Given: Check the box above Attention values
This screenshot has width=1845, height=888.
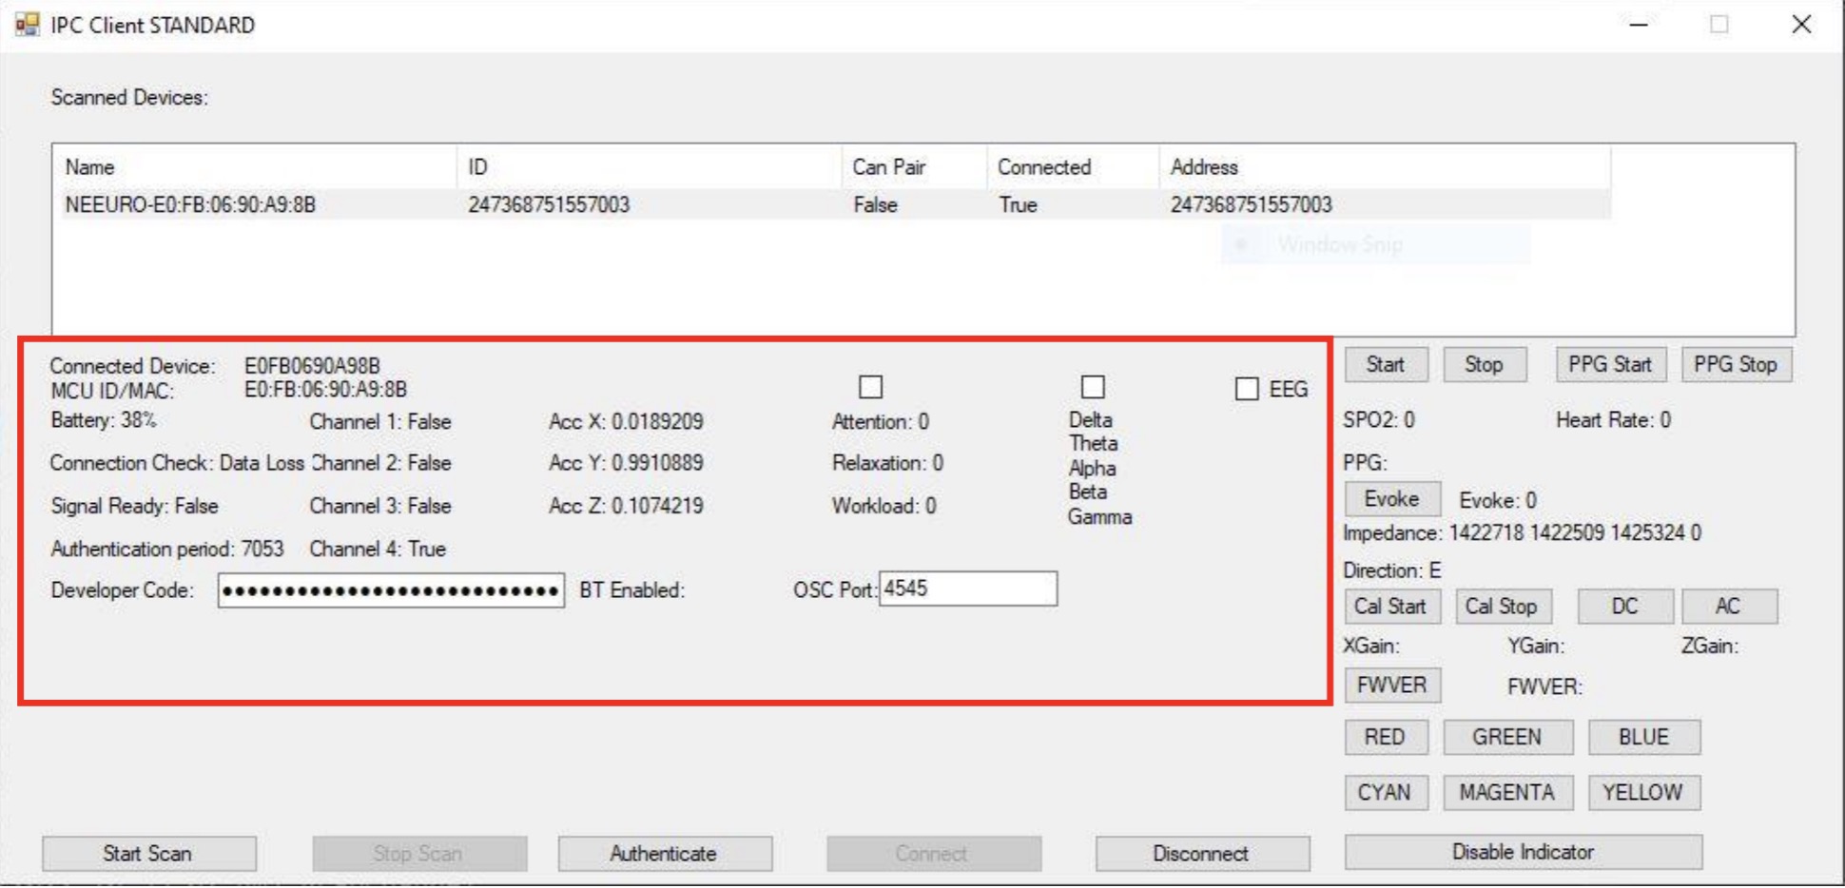Looking at the screenshot, I should (x=871, y=386).
